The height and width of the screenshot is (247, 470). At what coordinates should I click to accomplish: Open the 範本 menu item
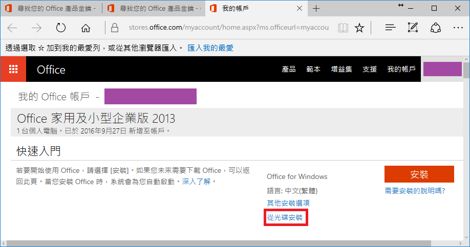313,70
